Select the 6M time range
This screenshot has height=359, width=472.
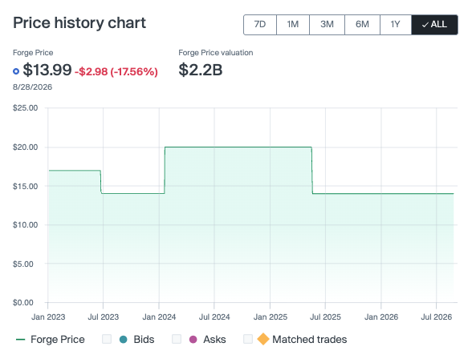coord(362,24)
